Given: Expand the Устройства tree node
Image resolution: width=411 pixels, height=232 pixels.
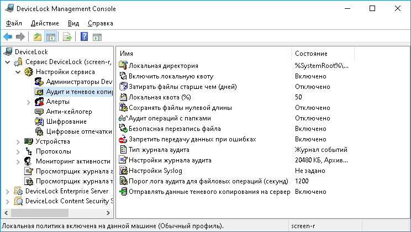Looking at the screenshot, I should [18, 141].
